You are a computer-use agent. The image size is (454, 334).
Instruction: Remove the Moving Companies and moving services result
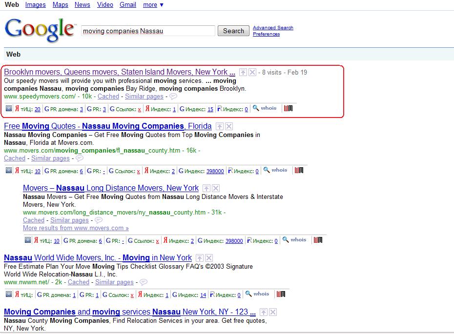272,312
